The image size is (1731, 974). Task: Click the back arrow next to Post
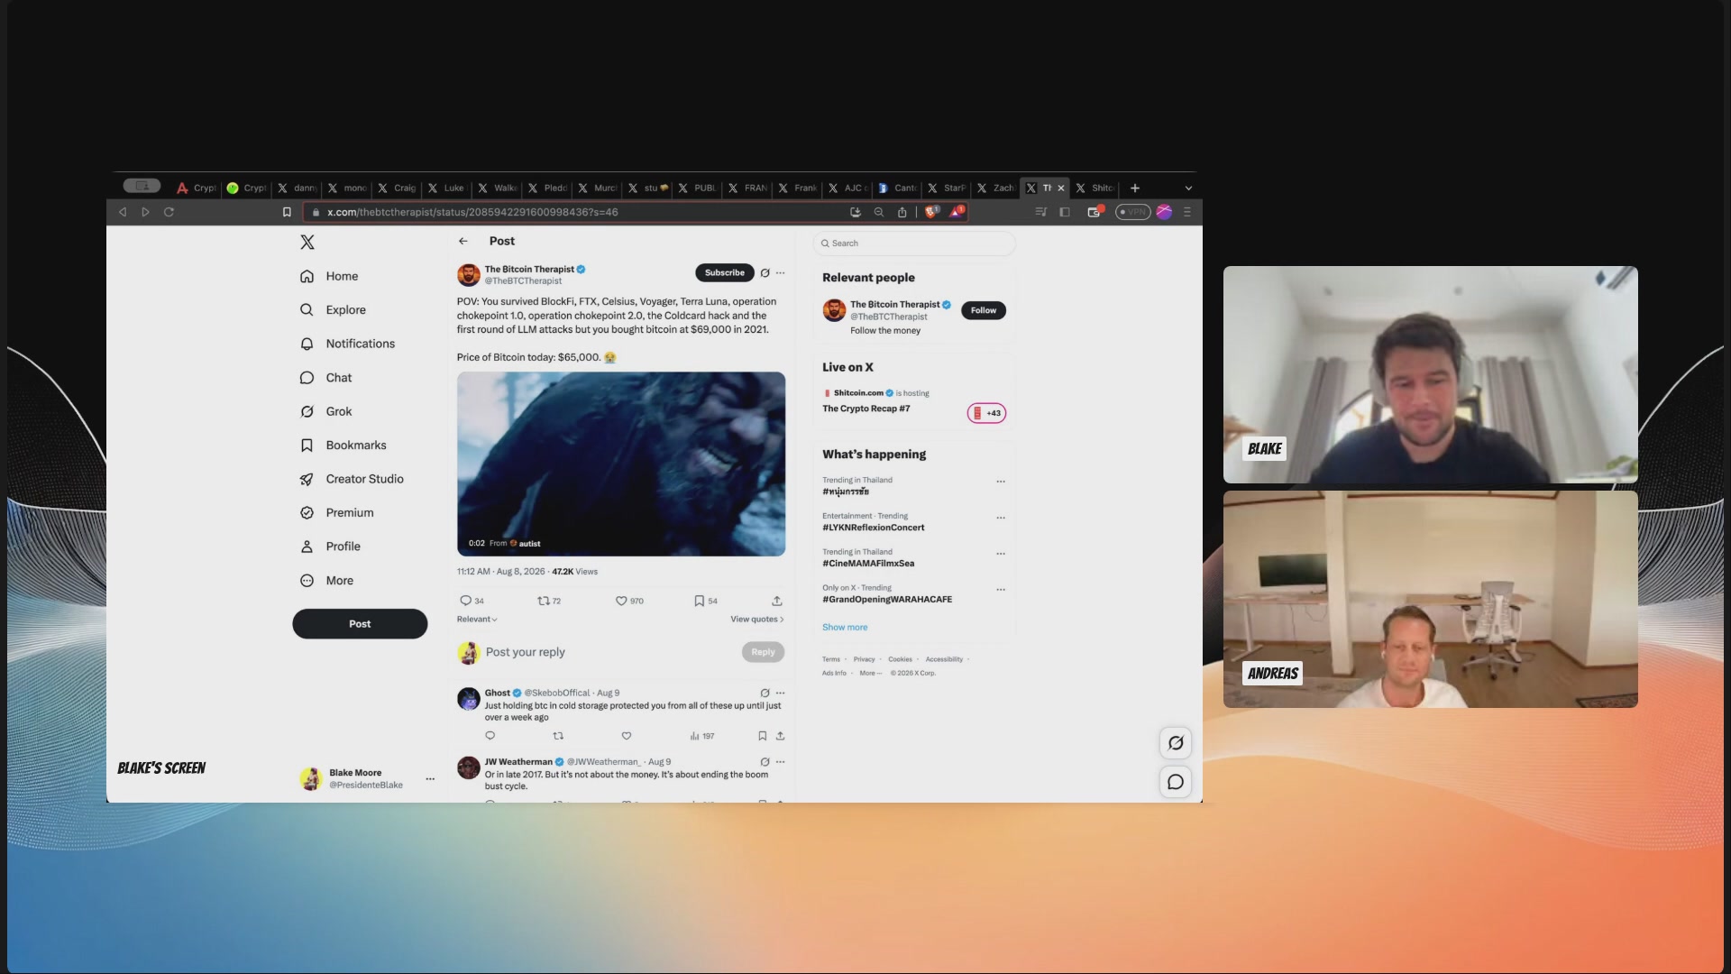coord(463,241)
